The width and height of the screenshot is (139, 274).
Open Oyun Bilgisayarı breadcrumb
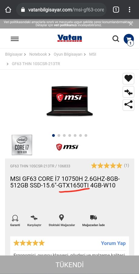(68, 54)
